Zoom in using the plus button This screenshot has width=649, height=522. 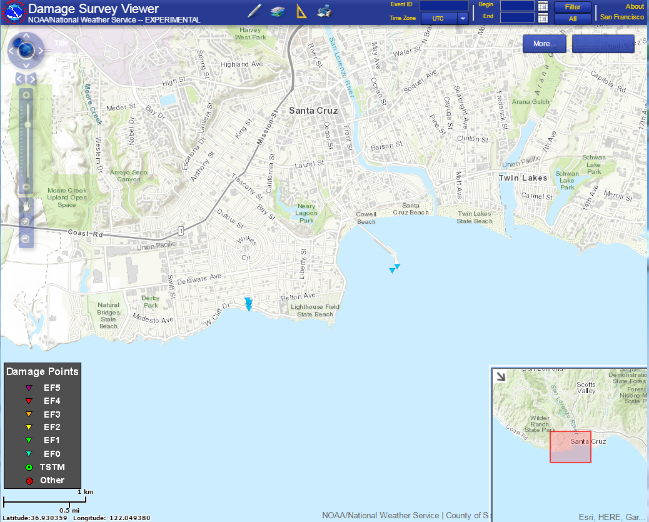tap(26, 95)
